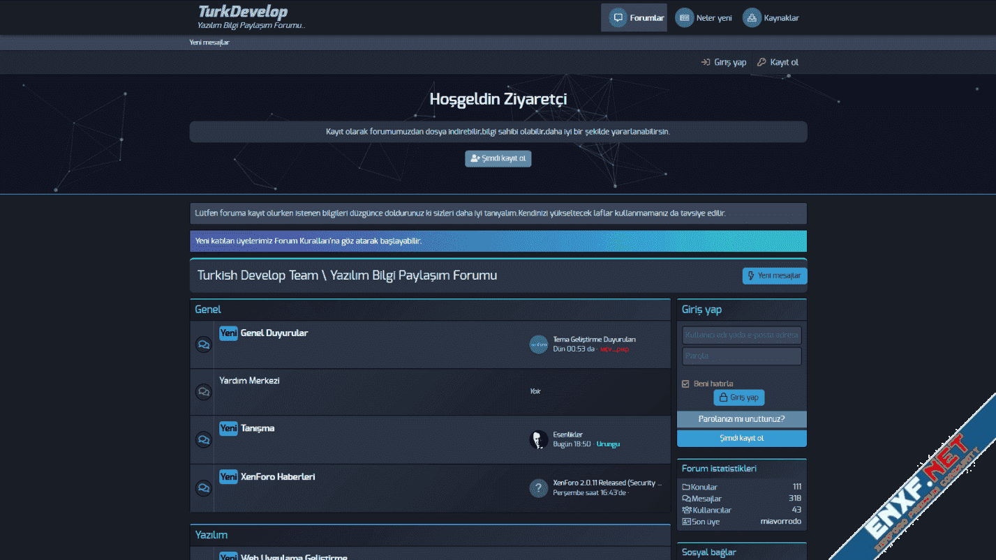Click the Neler yeni icon
The width and height of the screenshot is (996, 560).
684,18
